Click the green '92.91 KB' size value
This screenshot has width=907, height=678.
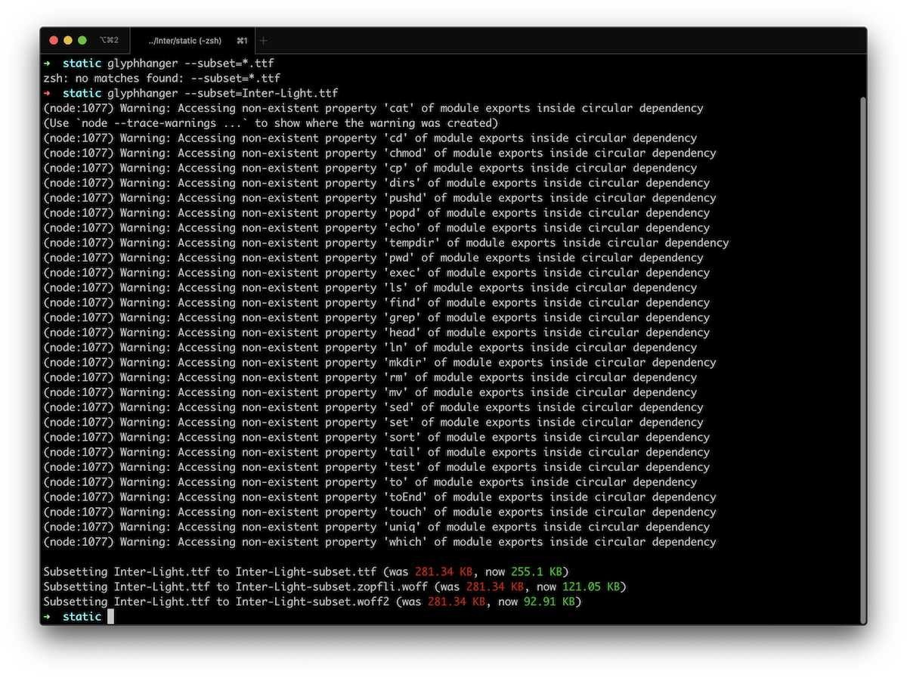click(x=549, y=602)
